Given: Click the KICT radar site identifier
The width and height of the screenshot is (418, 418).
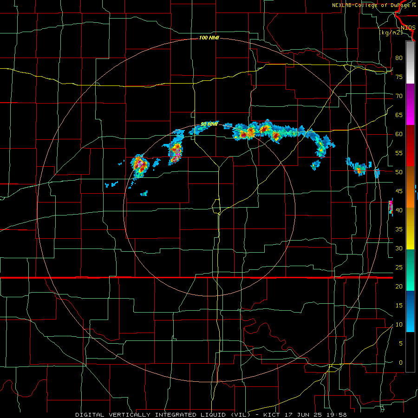Looking at the screenshot, I should click(272, 415).
